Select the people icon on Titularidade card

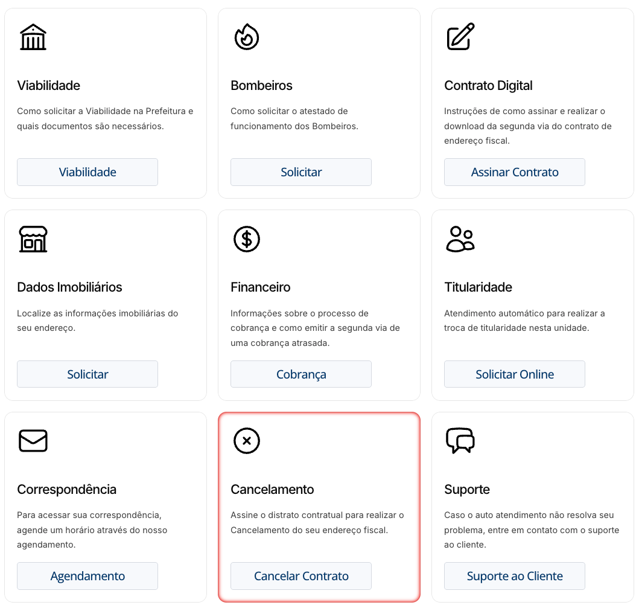click(x=460, y=238)
